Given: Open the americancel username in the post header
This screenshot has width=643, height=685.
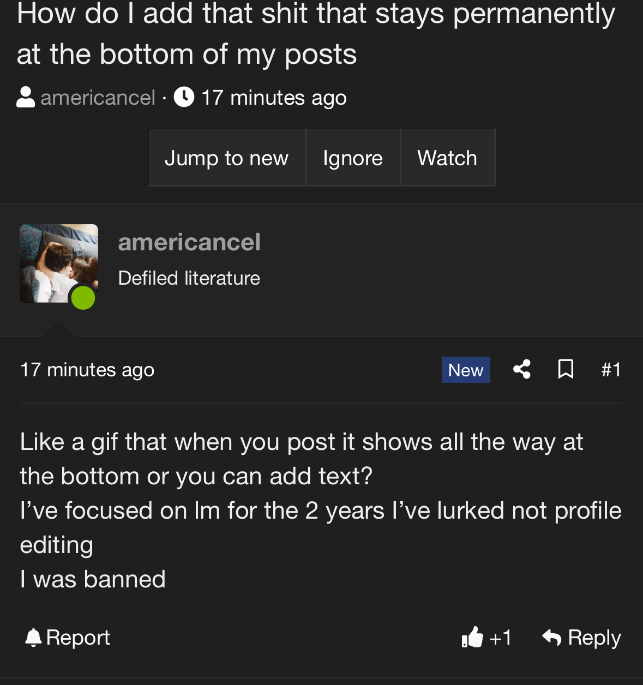Looking at the screenshot, I should click(189, 242).
